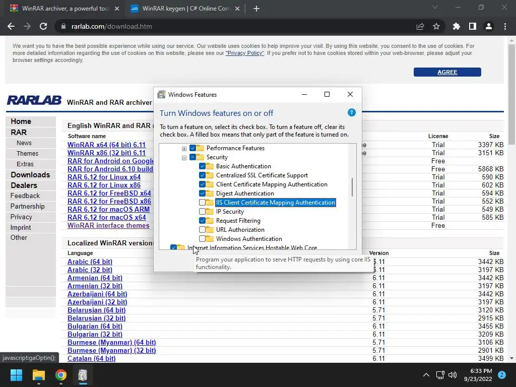Click the Windows Features list scrollbar thumb
This screenshot has height=387, width=516.
pos(352,187)
